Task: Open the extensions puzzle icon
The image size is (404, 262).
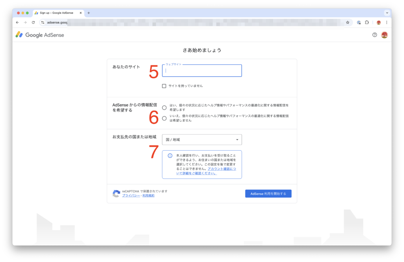Action: coord(367,23)
